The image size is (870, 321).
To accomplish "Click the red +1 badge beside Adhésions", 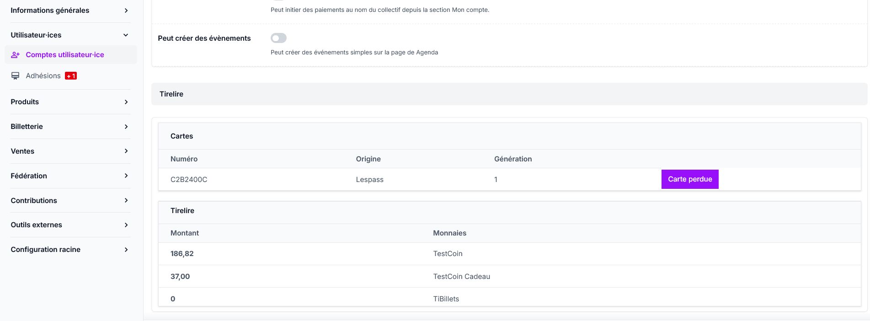I will click(71, 76).
